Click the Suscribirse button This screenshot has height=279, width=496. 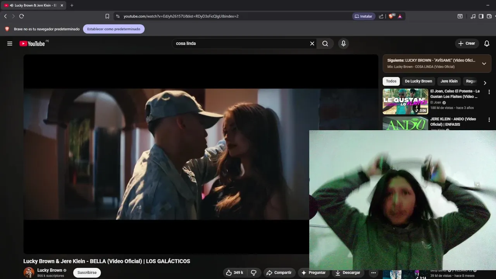point(87,272)
